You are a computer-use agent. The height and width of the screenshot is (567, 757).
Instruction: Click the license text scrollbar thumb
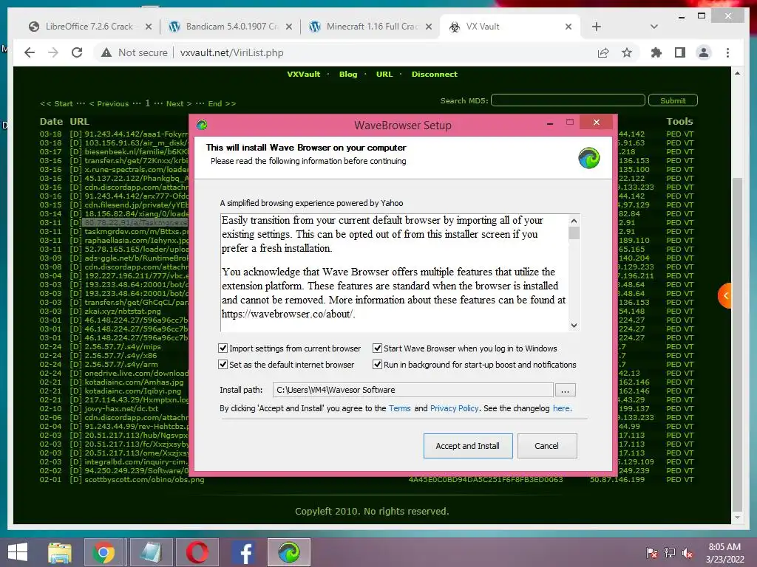point(574,233)
